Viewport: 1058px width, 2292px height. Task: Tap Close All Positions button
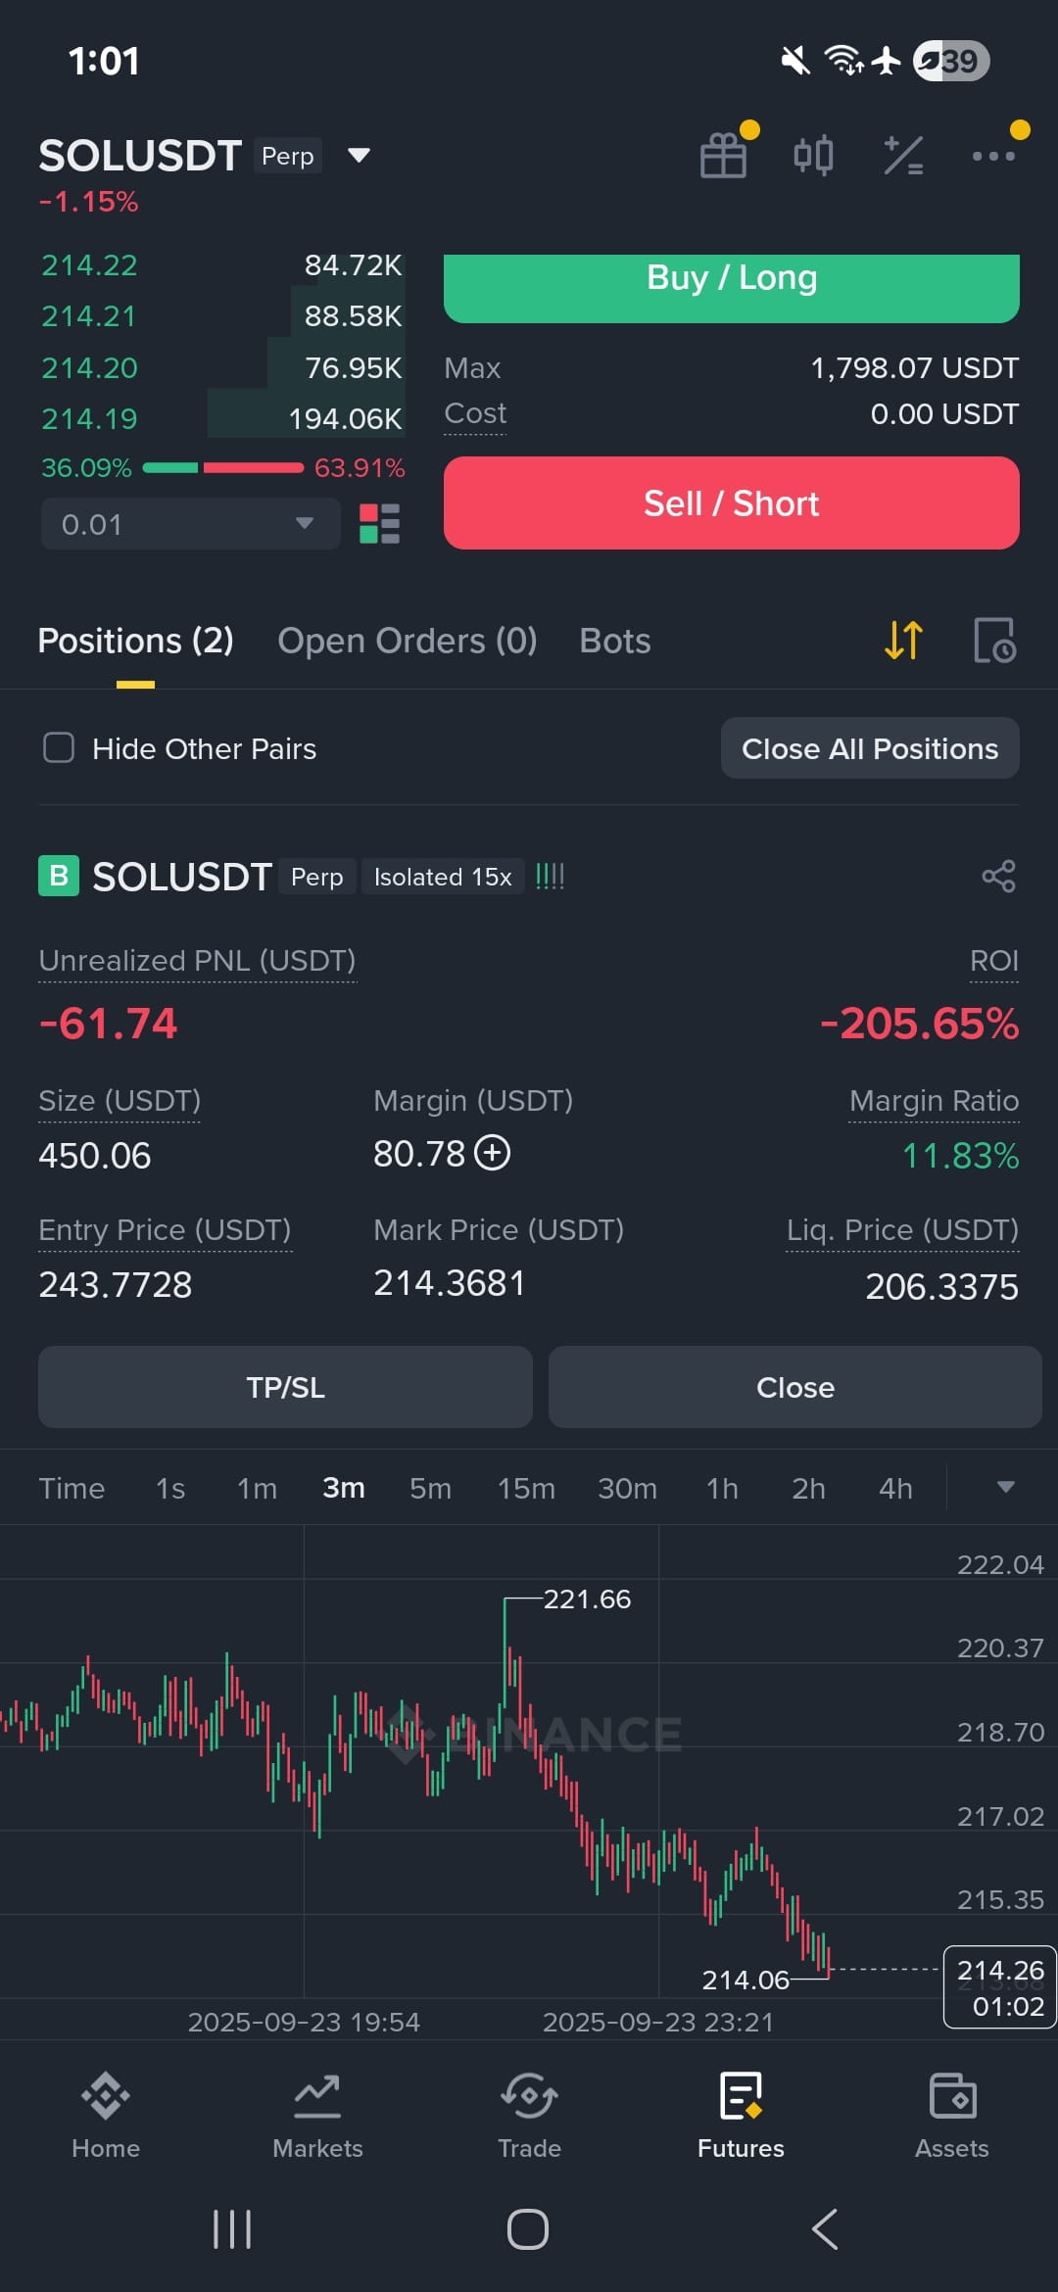870,748
